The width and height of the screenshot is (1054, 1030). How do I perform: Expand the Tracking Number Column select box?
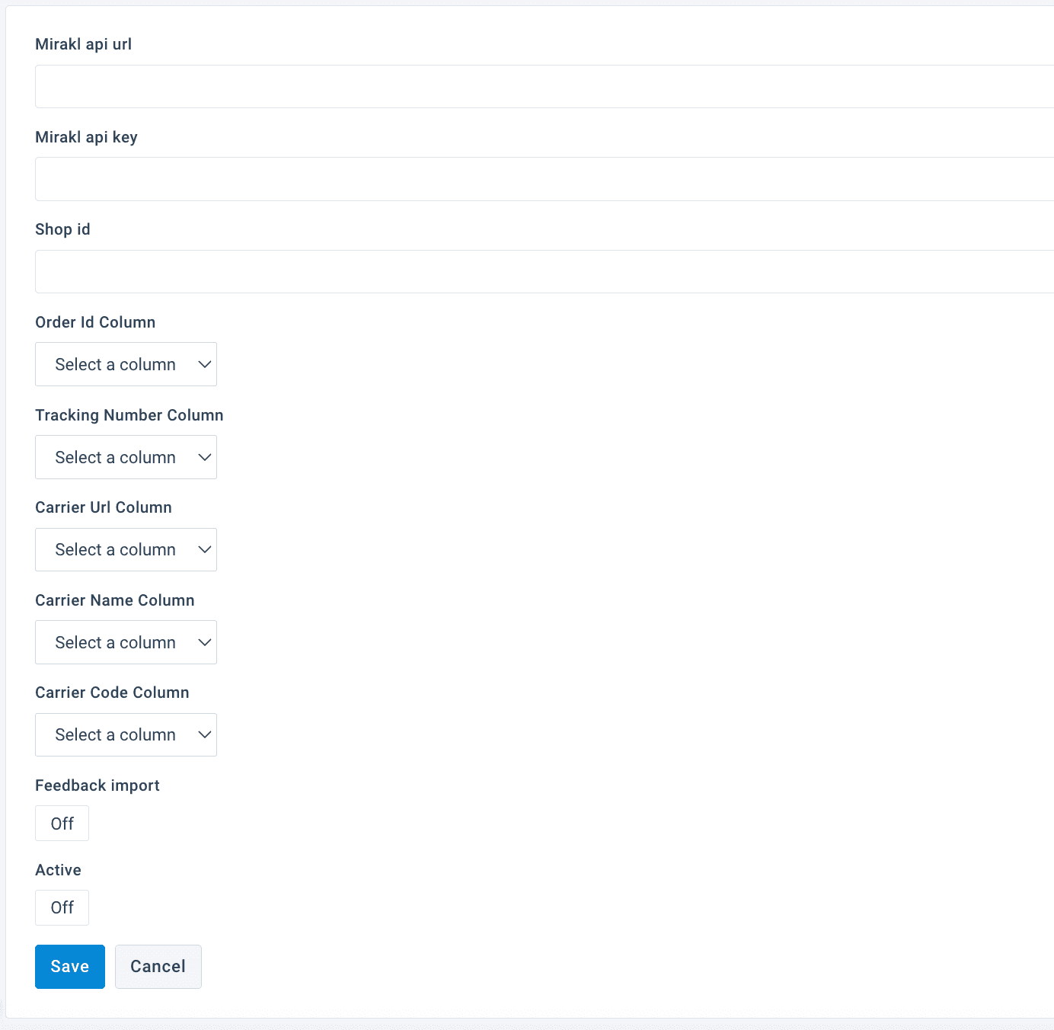[126, 457]
